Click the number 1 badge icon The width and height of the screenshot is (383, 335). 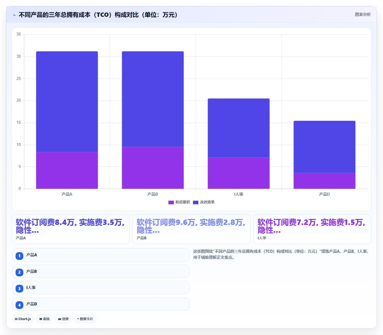click(x=19, y=256)
